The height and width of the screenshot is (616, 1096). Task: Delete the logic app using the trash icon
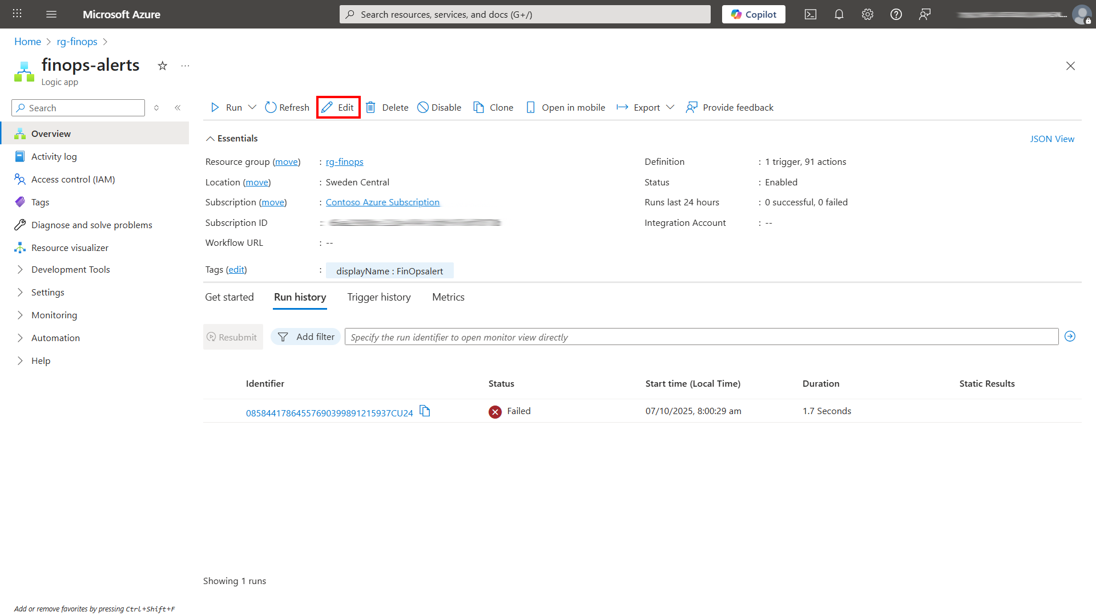click(387, 107)
